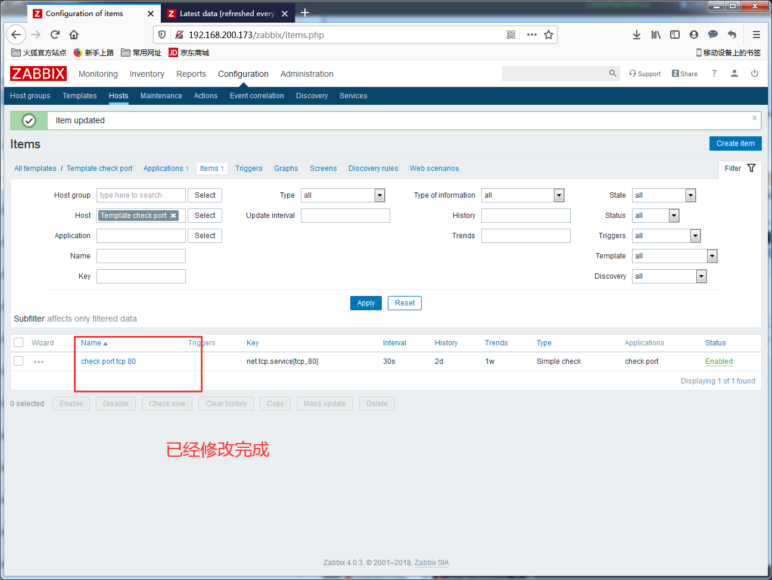Toggle the Filter funnel icon

coord(751,168)
